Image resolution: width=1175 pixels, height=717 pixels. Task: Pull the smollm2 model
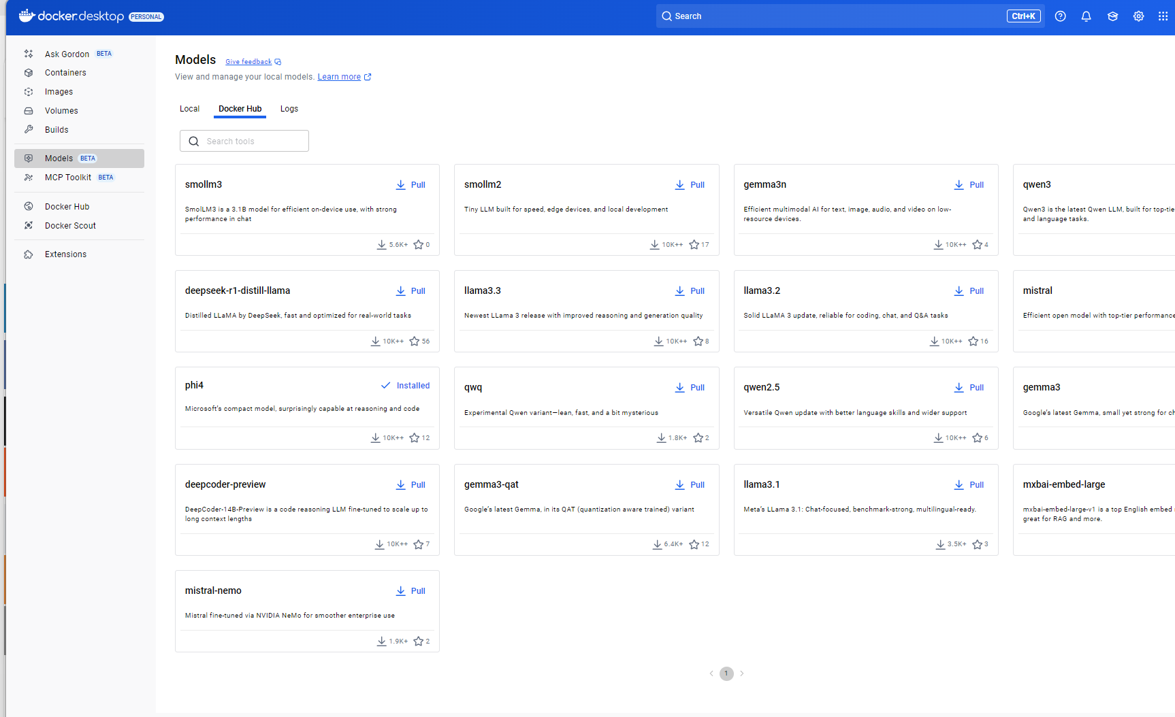(690, 185)
